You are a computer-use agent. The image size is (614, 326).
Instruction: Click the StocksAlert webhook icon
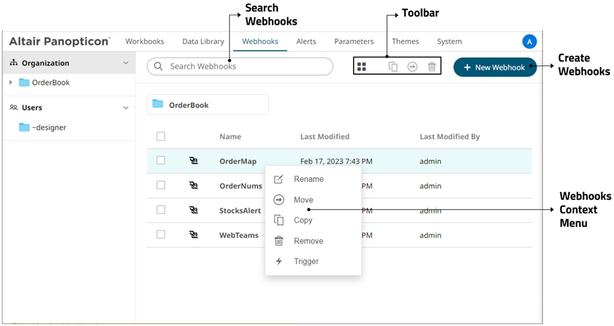click(194, 210)
